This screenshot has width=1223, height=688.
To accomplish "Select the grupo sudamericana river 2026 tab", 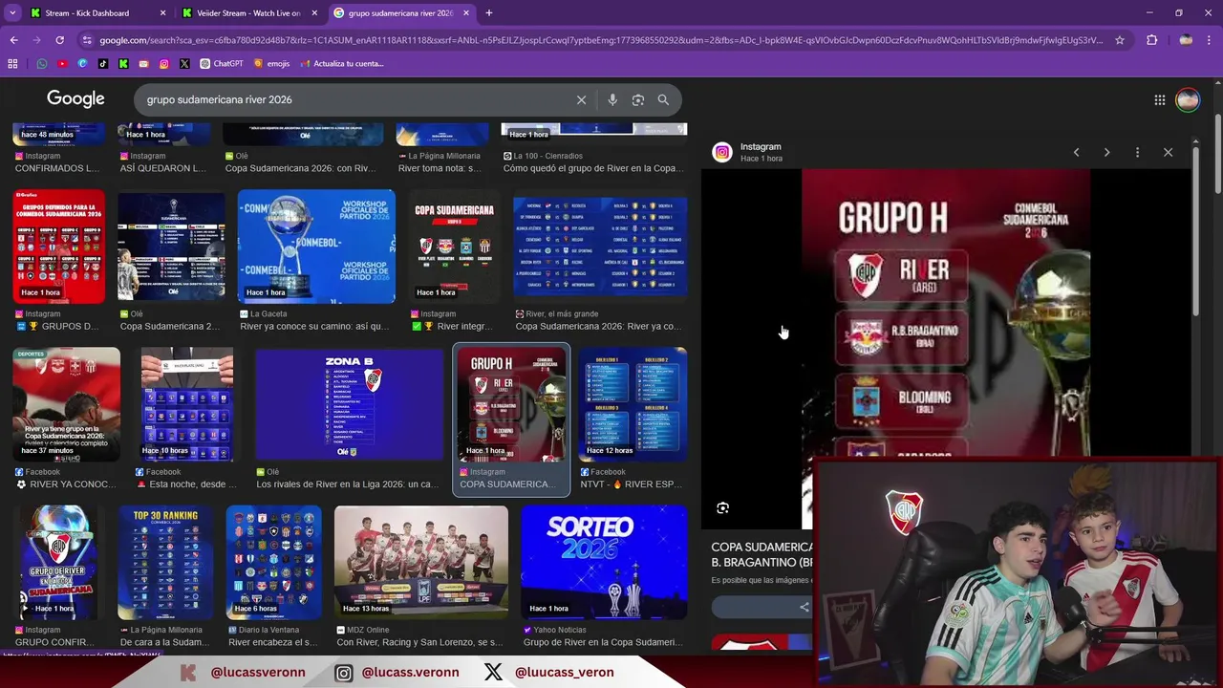I will click(400, 13).
